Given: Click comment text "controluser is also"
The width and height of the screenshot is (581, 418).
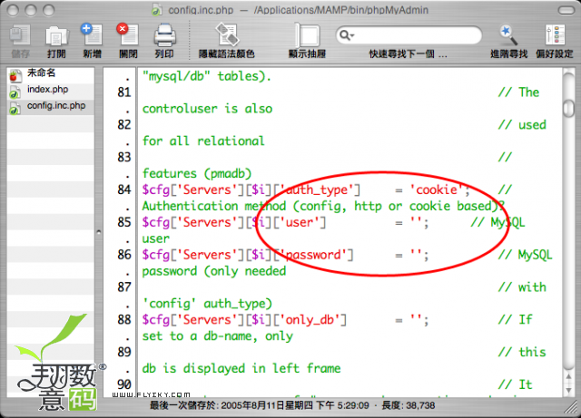Looking at the screenshot, I should pos(207,109).
